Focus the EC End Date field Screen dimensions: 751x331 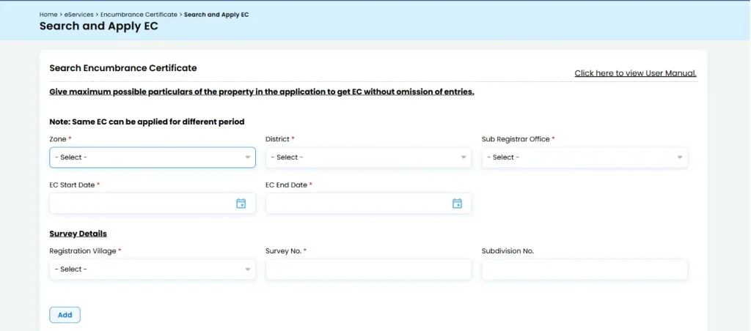(368, 204)
